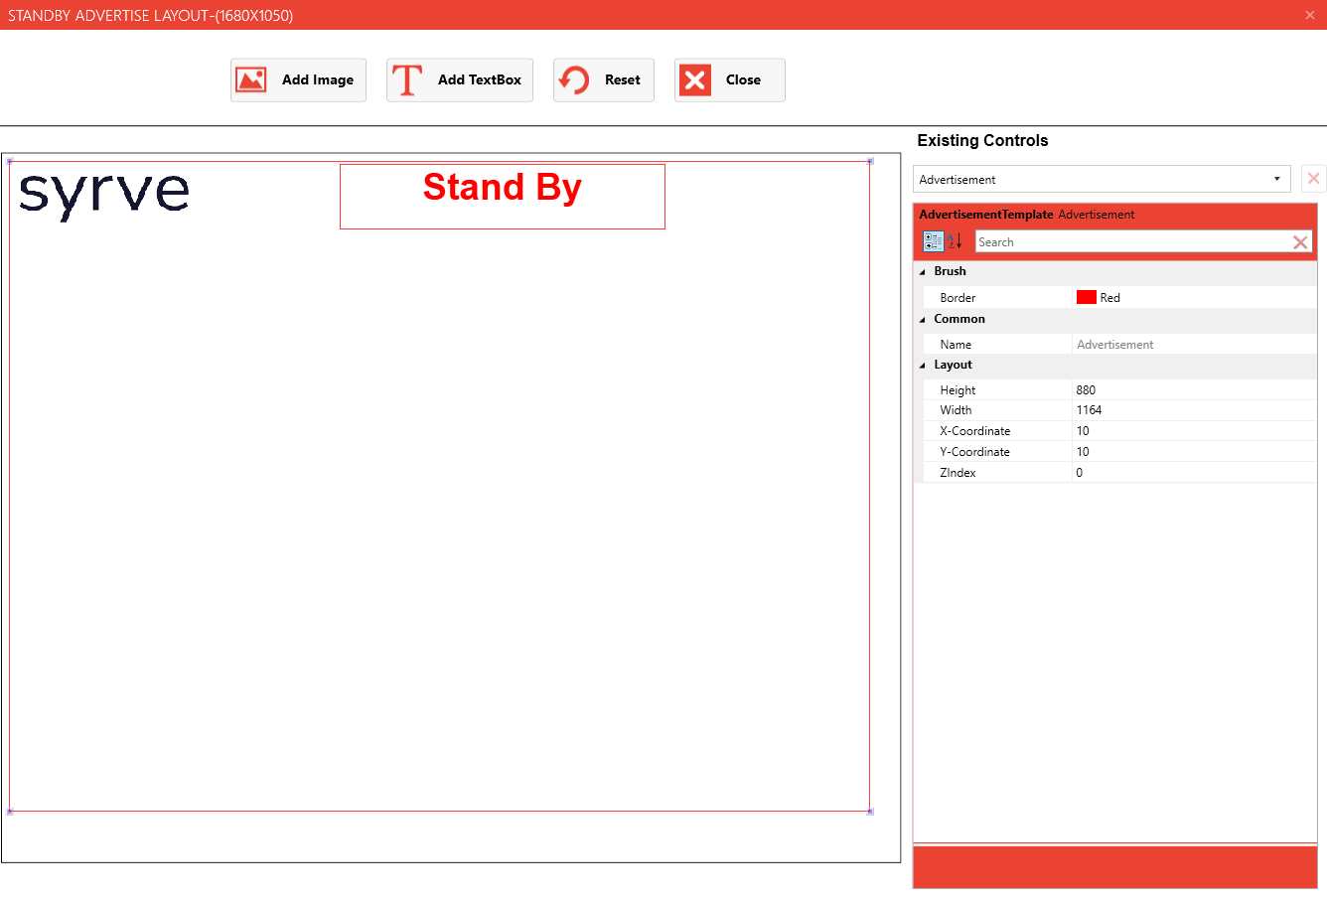Select the syrve logo image on canvas
Screen dimensions: 1327x902
point(104,195)
